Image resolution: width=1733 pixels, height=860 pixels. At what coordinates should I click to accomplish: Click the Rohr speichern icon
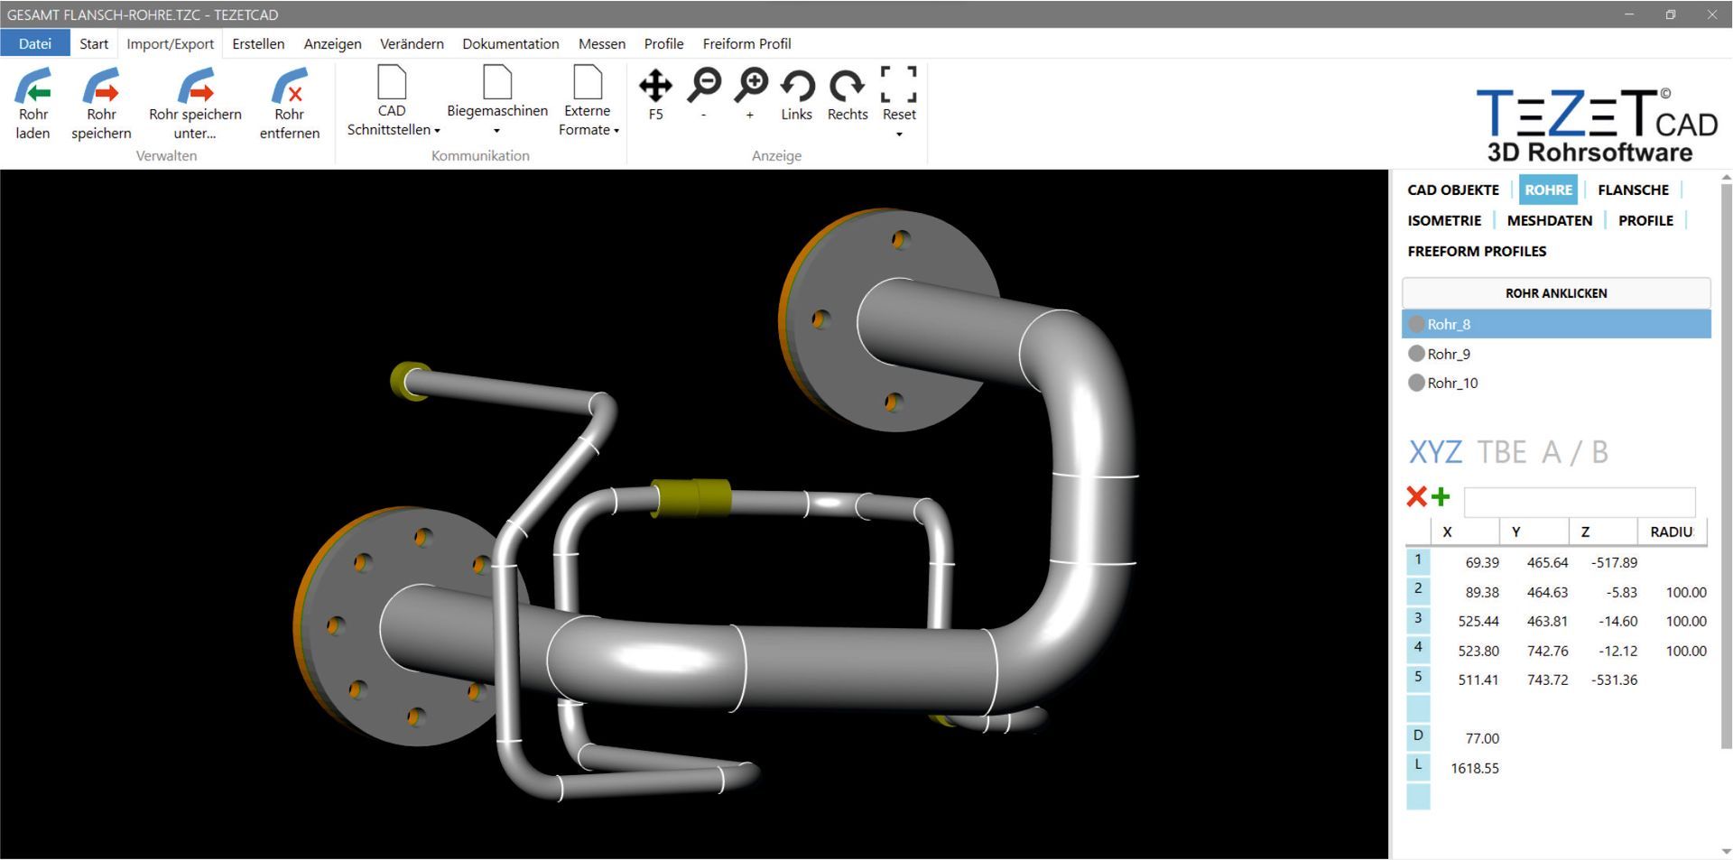pyautogui.click(x=101, y=88)
